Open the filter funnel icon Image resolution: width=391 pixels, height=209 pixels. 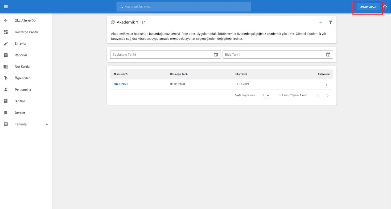pyautogui.click(x=330, y=22)
